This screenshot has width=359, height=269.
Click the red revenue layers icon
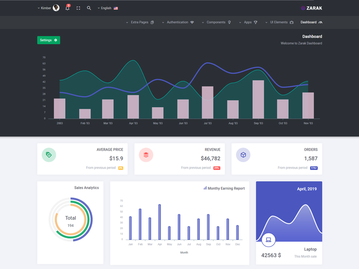pyautogui.click(x=146, y=155)
